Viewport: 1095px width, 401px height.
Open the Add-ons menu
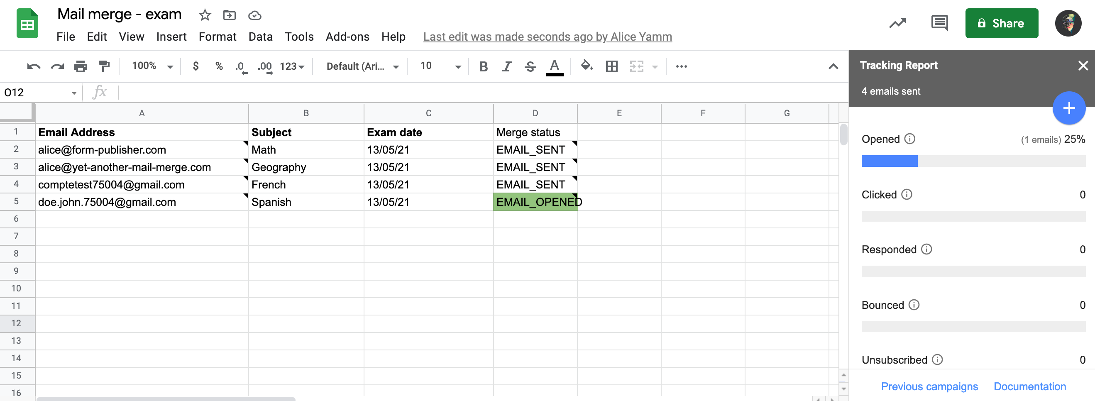[x=347, y=37]
